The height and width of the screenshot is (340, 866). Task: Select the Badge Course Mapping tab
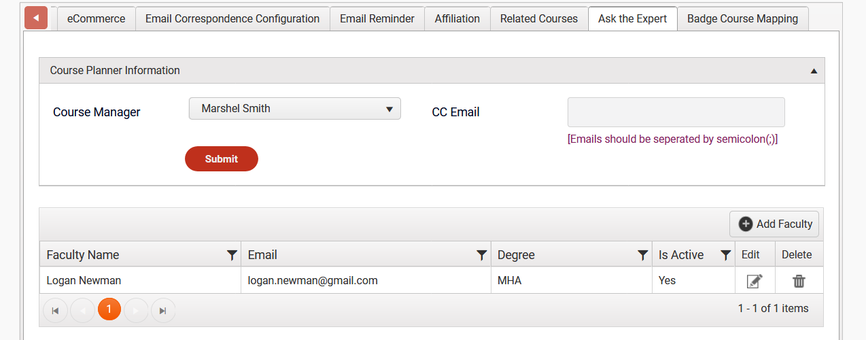click(742, 19)
